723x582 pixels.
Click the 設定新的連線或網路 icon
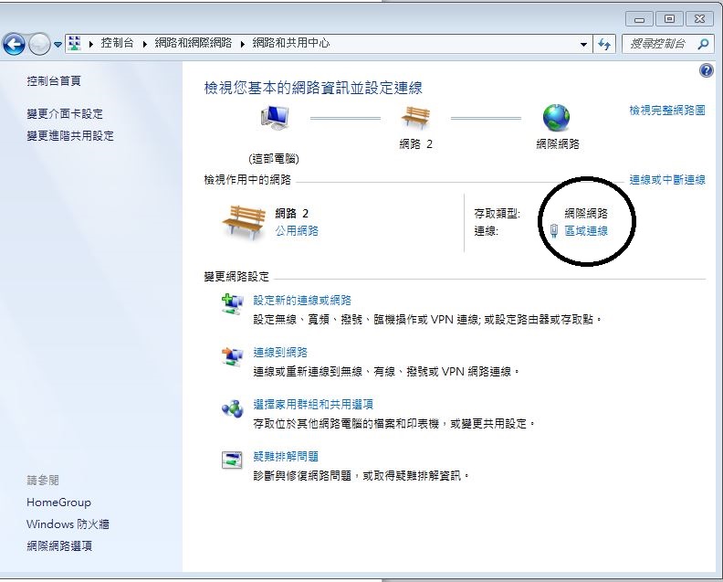point(232,304)
